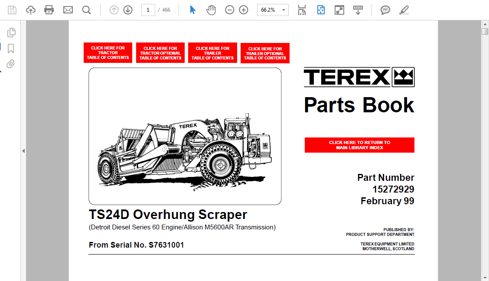Viewport: 489px width, 281px height.
Task: Click the Detroit Diesel Series 60 engine line
Action: click(182, 227)
